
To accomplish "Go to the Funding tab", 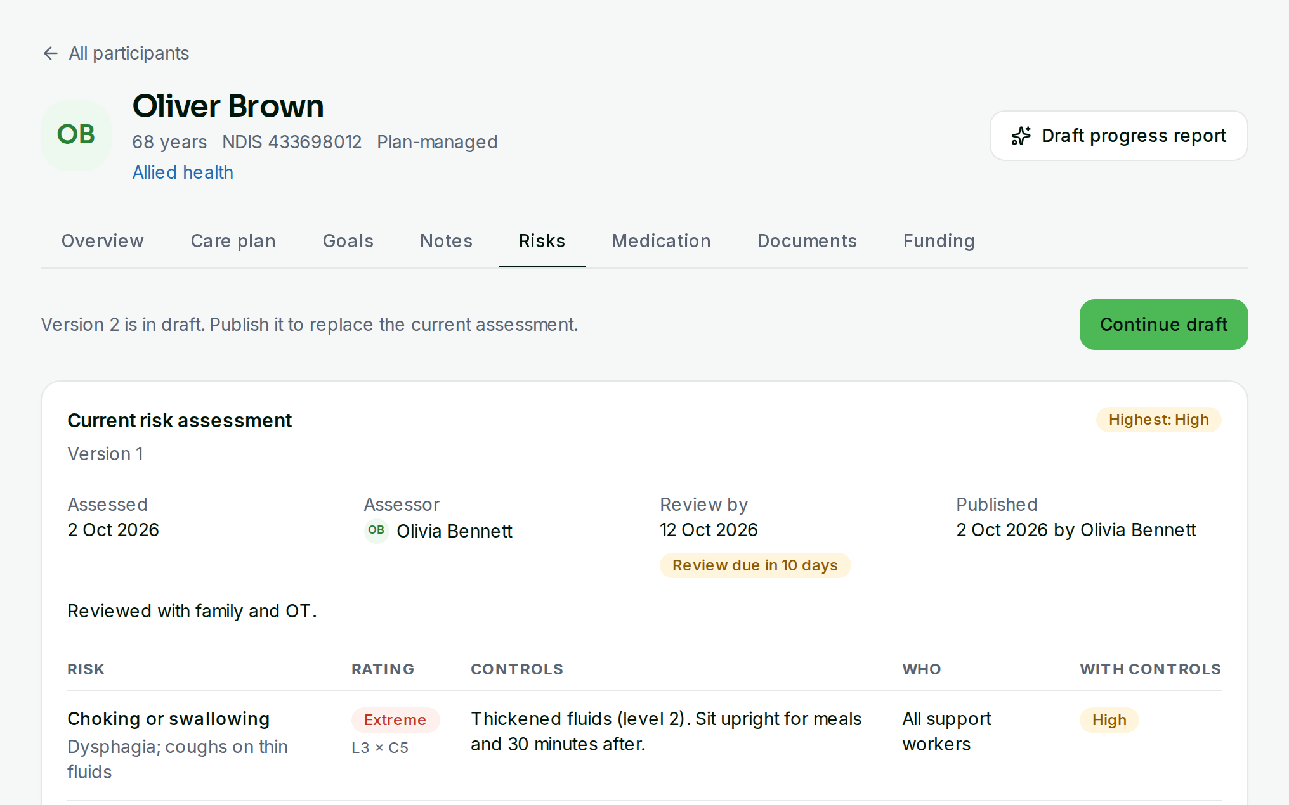I will click(939, 241).
